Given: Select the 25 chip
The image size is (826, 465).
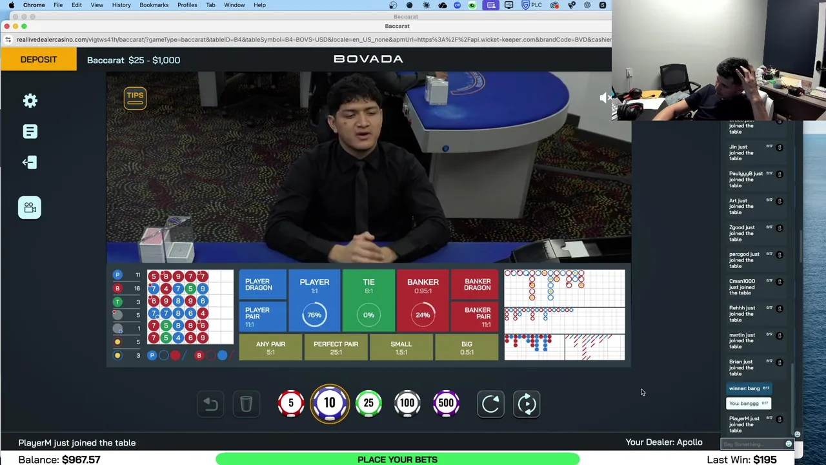Looking at the screenshot, I should point(368,403).
